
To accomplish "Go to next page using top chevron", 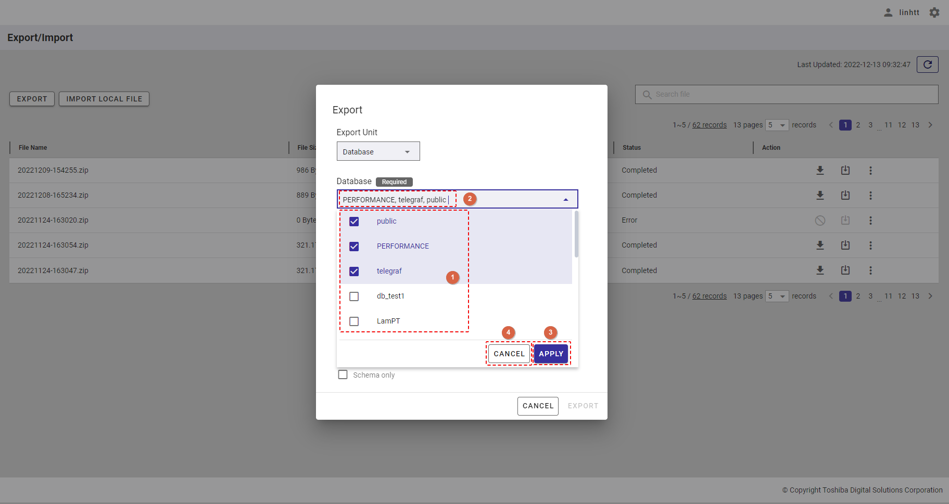I will pyautogui.click(x=930, y=125).
